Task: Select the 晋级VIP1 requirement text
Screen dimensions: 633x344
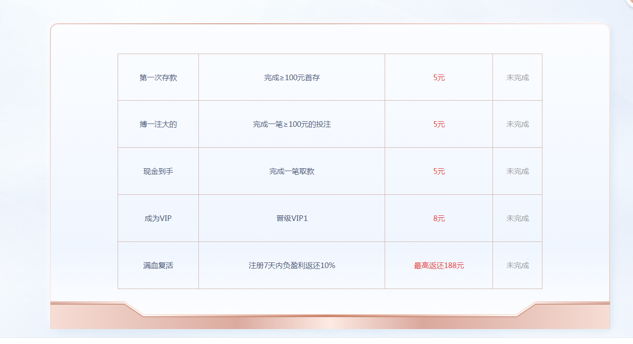Action: pos(292,219)
